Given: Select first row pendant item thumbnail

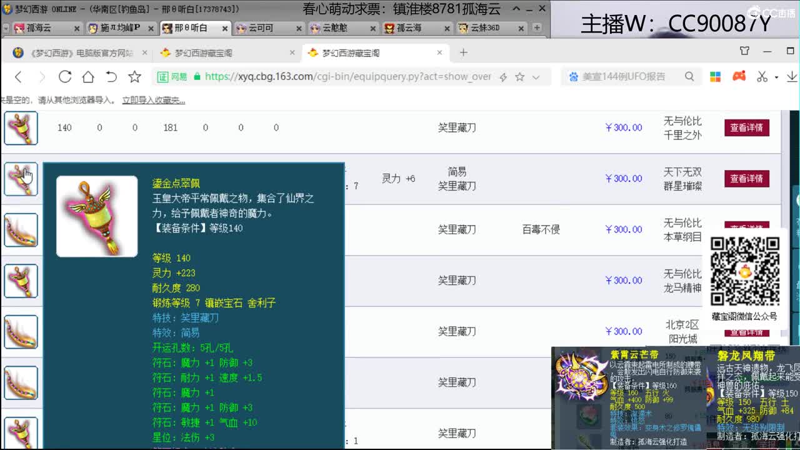Looking at the screenshot, I should (21, 128).
